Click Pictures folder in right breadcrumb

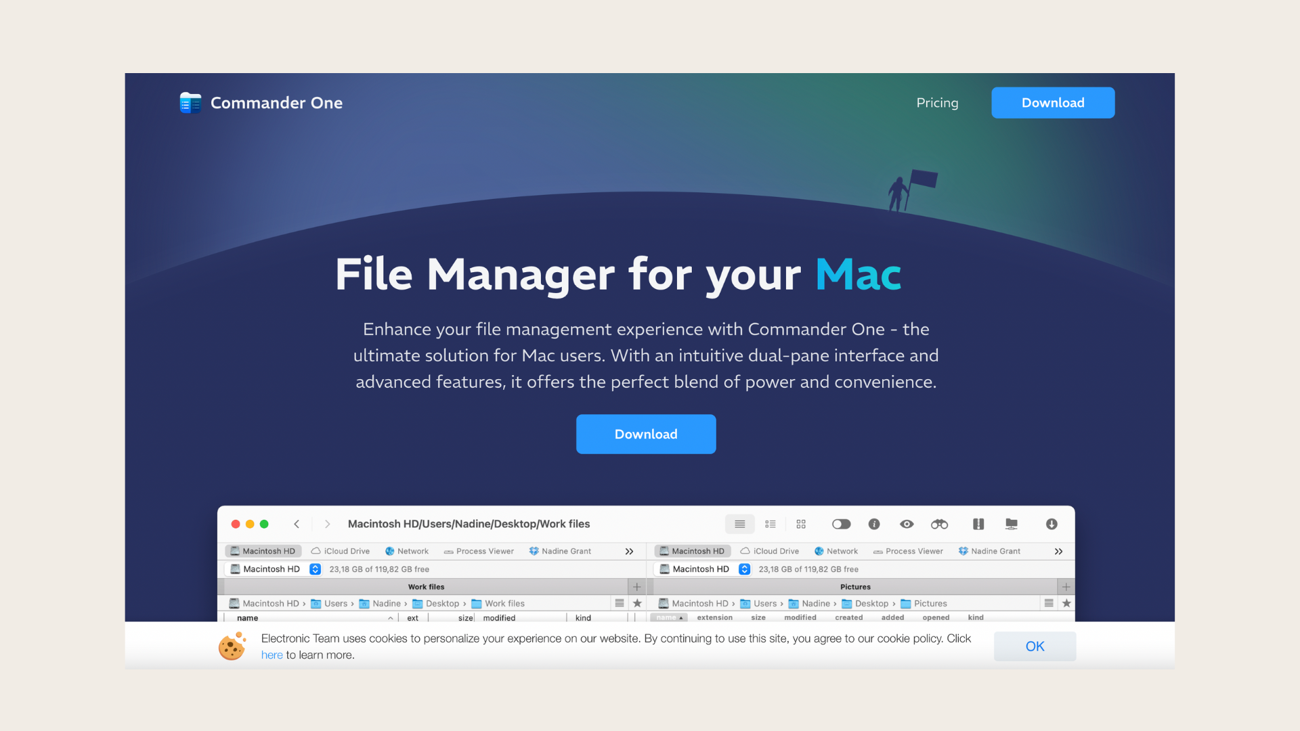point(924,603)
